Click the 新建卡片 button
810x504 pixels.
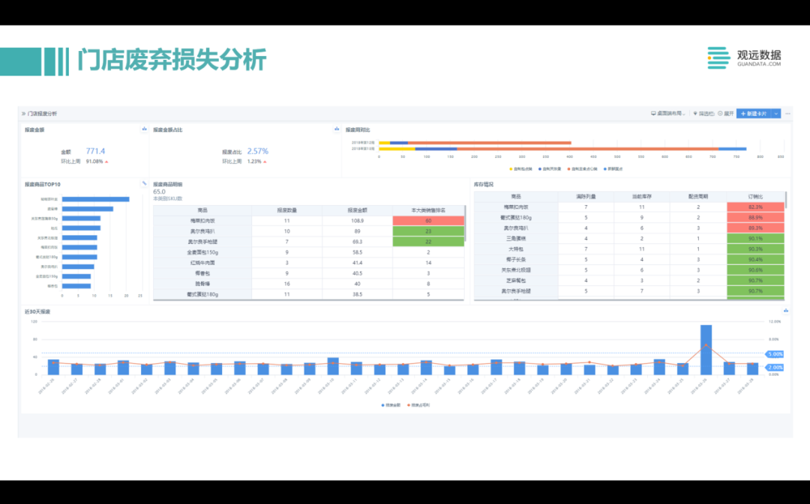[754, 114]
